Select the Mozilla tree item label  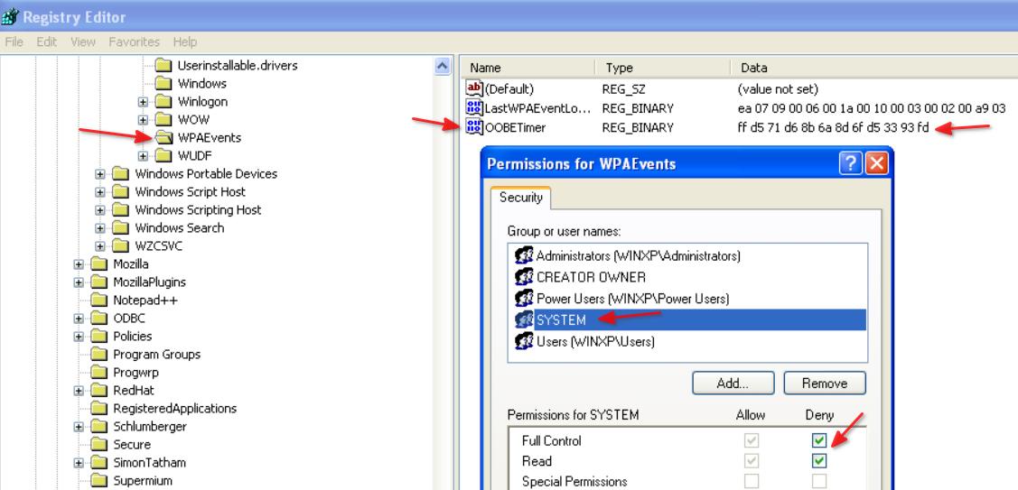(x=130, y=264)
